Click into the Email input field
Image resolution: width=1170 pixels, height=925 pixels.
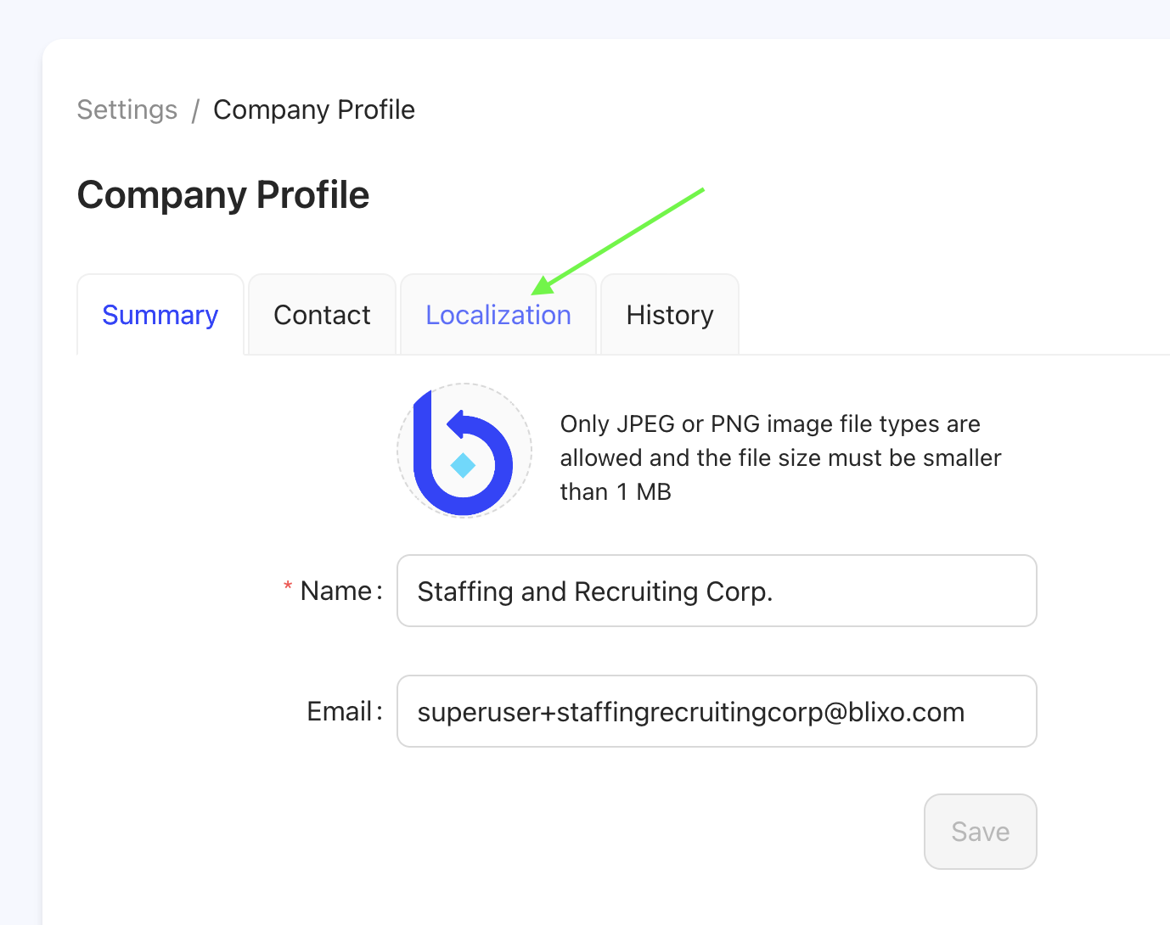716,711
